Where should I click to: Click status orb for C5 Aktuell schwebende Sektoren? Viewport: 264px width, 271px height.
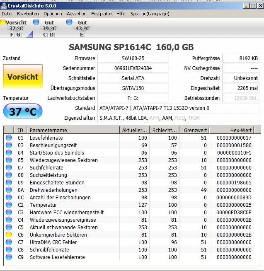[x=9, y=227]
